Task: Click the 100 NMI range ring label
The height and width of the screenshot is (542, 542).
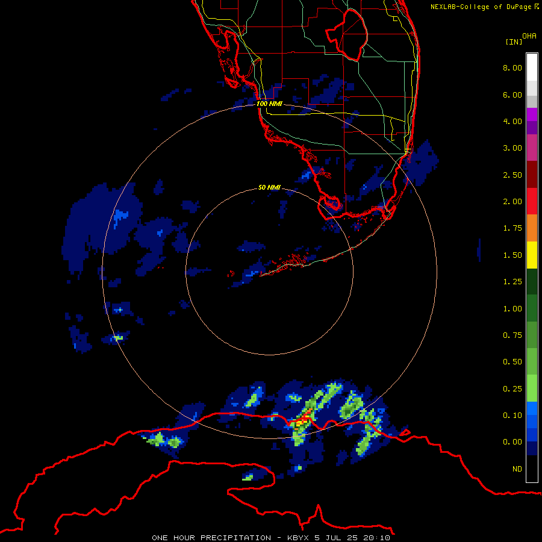Action: pyautogui.click(x=269, y=104)
